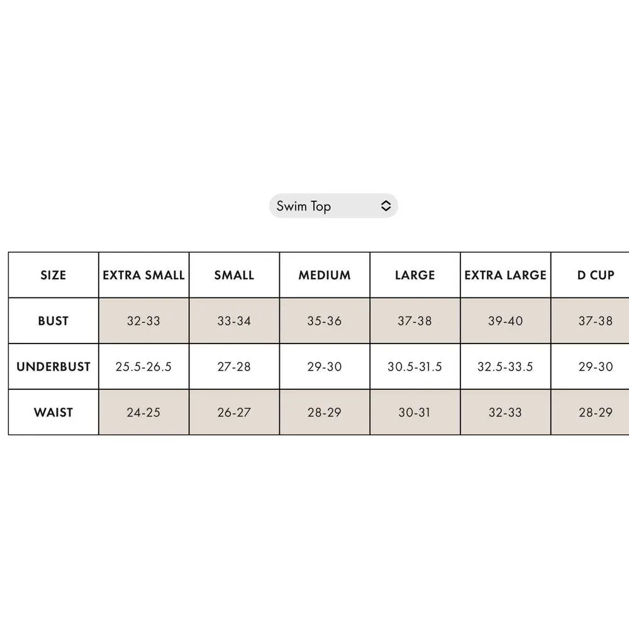Select the SIZE header cell
Viewport: 629px width, 629px height.
[x=53, y=275]
